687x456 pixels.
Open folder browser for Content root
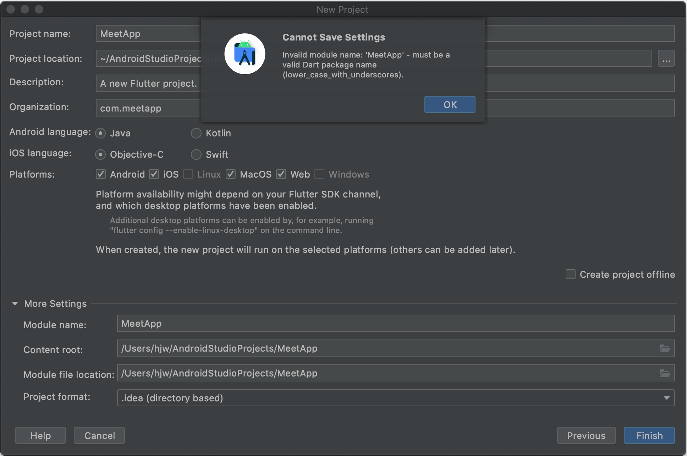point(665,348)
